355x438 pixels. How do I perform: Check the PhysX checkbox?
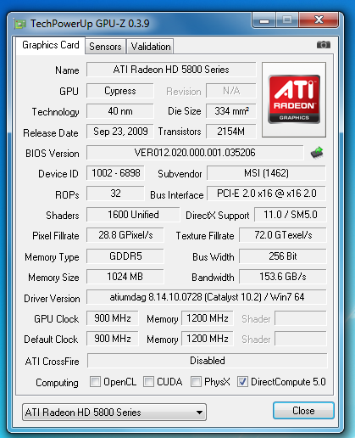coord(196,382)
